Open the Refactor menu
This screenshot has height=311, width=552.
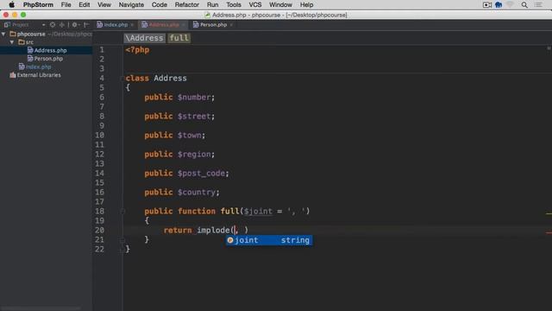tap(187, 5)
